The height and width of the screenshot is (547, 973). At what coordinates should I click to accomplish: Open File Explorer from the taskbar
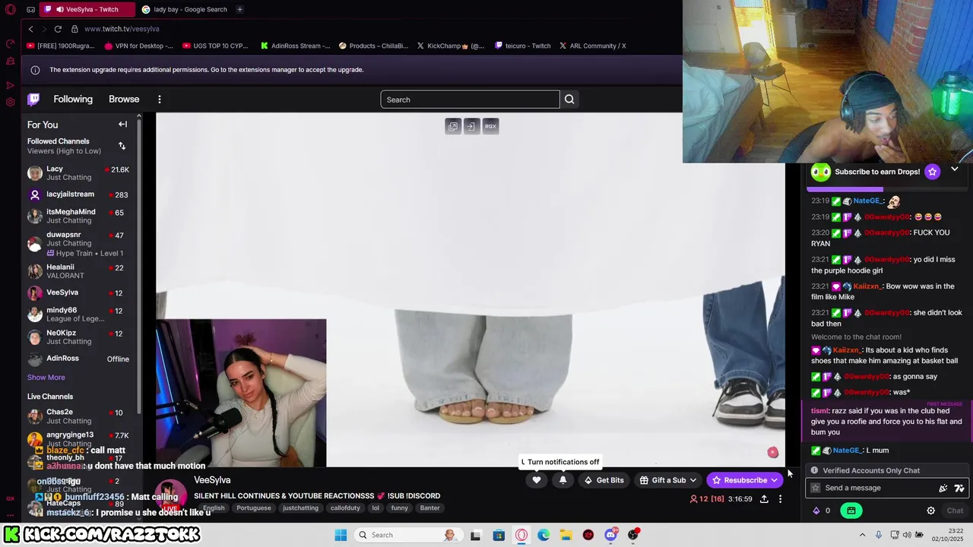(566, 535)
